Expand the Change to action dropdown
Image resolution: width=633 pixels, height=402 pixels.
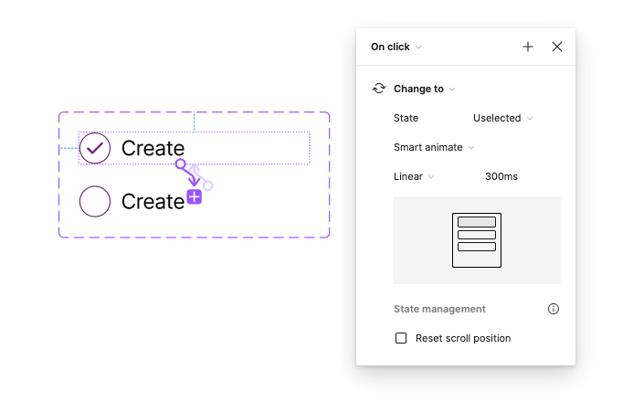click(x=424, y=89)
